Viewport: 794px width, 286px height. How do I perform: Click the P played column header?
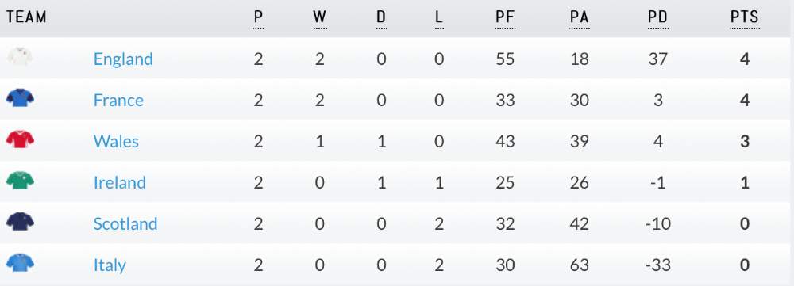(258, 17)
